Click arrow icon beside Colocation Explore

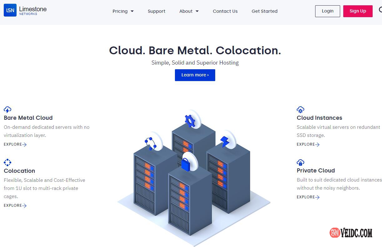point(25,206)
